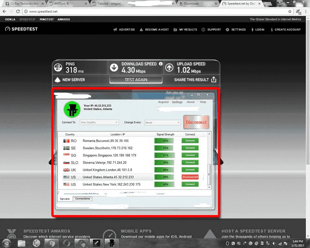Open AWARDS top navigation link
Image resolution: width=310 pixels, height=248 pixels.
pos(64,19)
